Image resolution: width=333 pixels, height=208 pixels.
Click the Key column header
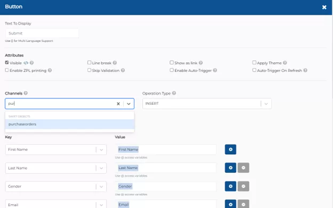point(9,137)
